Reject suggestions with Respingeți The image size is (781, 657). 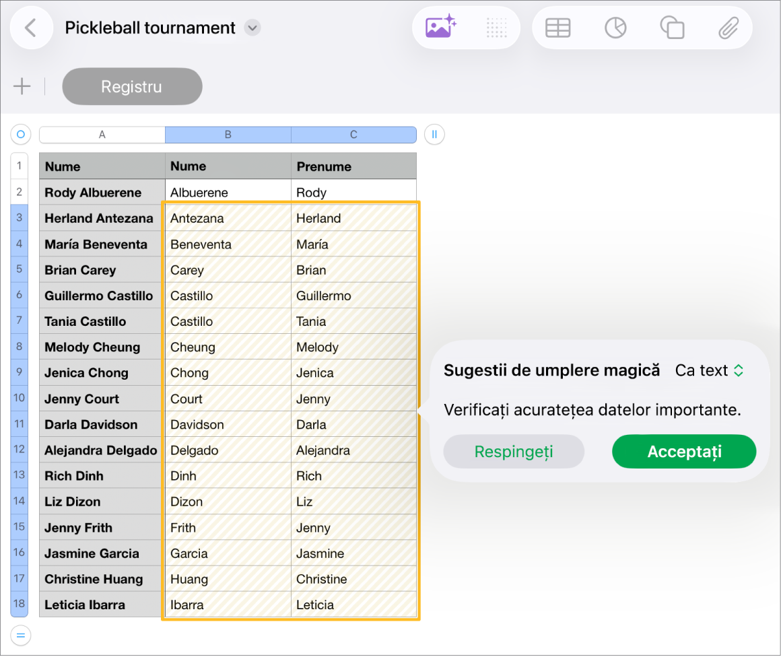[x=514, y=452]
